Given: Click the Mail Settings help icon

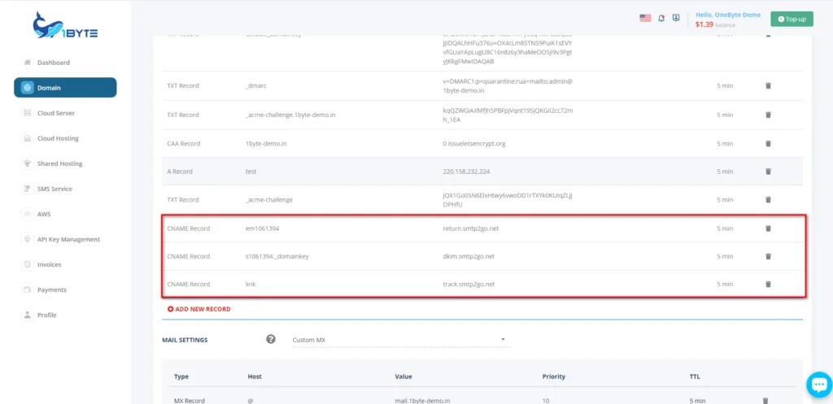Looking at the screenshot, I should pyautogui.click(x=271, y=339).
